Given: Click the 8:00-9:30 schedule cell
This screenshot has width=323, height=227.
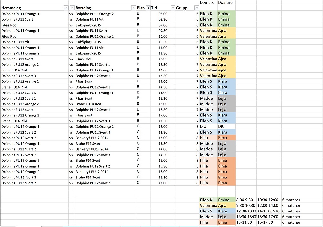Looking at the screenshot, I should tap(246, 200).
